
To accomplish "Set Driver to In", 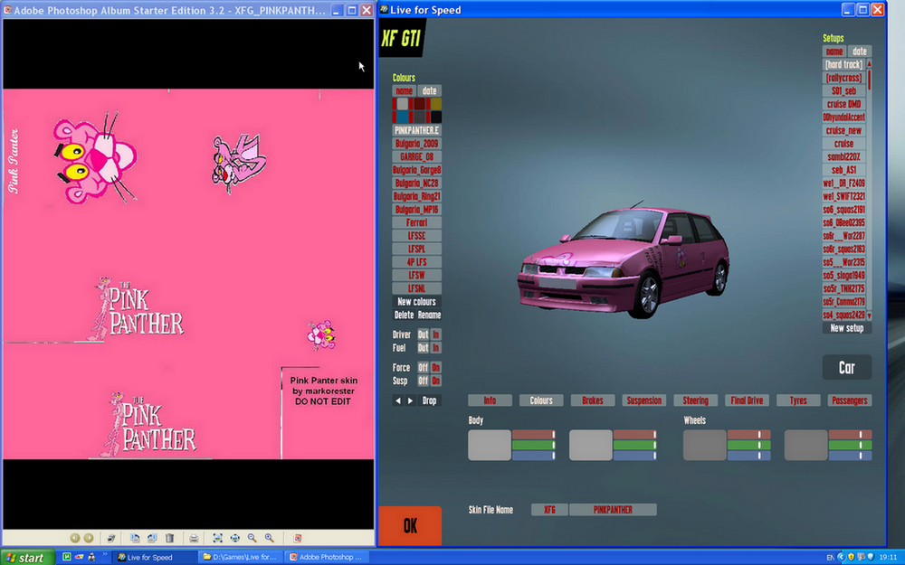I will 436,334.
